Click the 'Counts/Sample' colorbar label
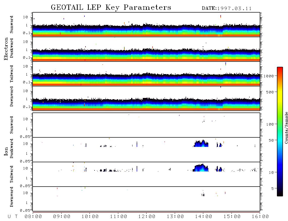The height and width of the screenshot is (221, 288). click(x=286, y=128)
